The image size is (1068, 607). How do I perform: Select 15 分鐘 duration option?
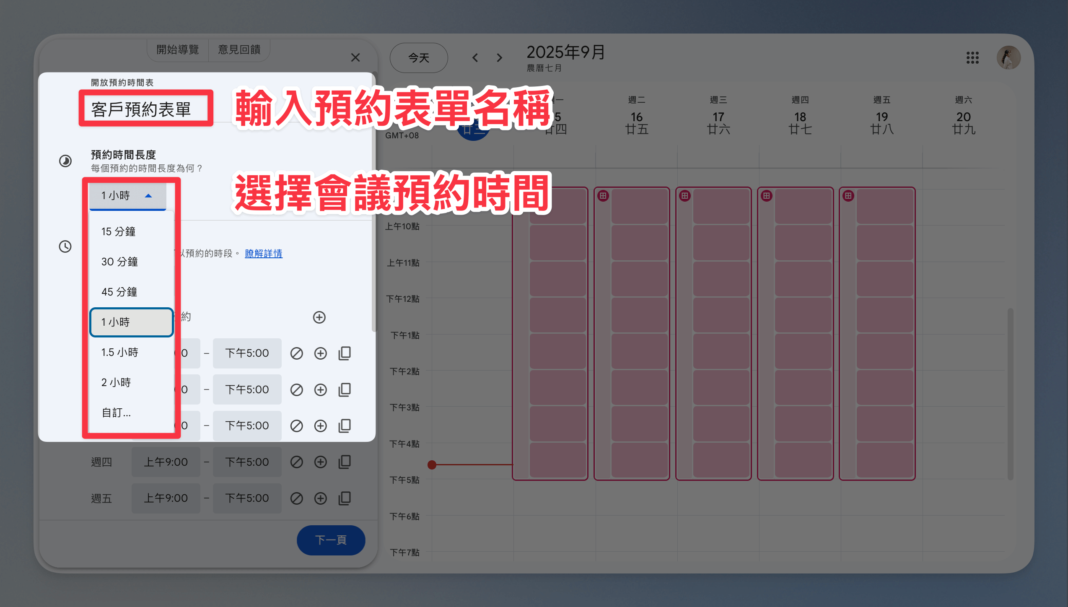[119, 231]
